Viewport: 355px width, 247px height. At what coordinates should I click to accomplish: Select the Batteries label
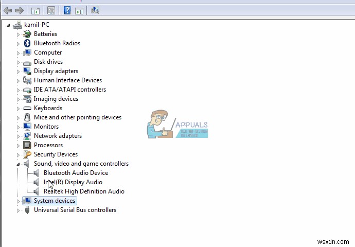click(45, 34)
